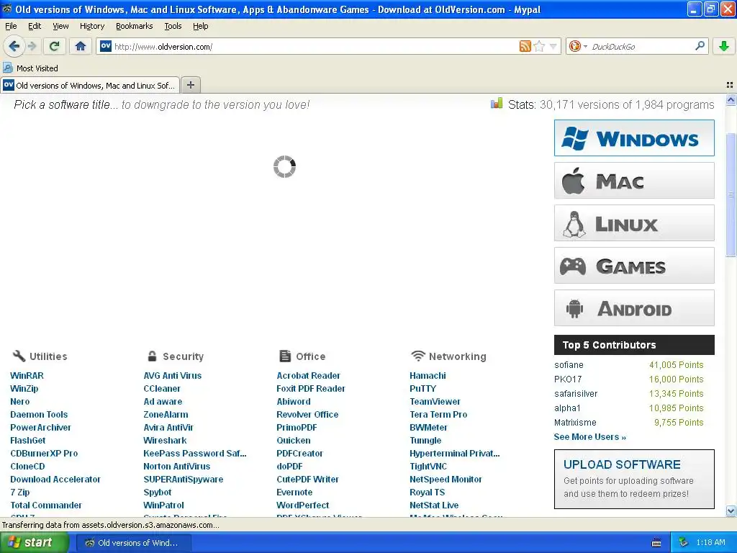Click the on-screen keyboard tray icon
The image size is (737, 553).
click(x=656, y=543)
